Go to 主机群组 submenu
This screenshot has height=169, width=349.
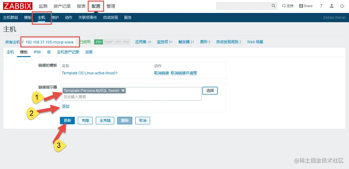[x=11, y=18]
